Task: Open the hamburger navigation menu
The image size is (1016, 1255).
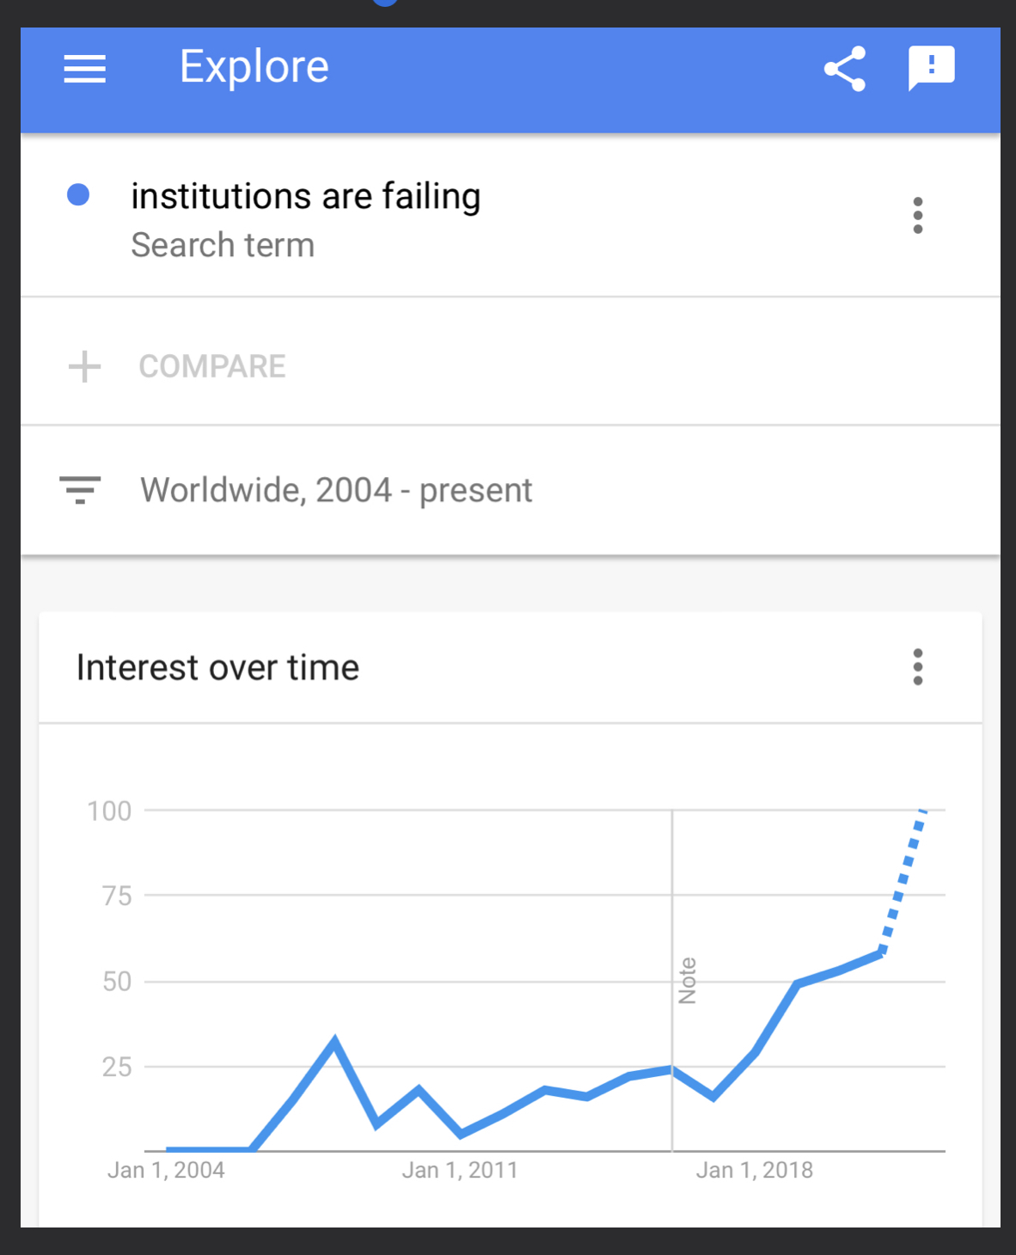Action: (x=84, y=69)
